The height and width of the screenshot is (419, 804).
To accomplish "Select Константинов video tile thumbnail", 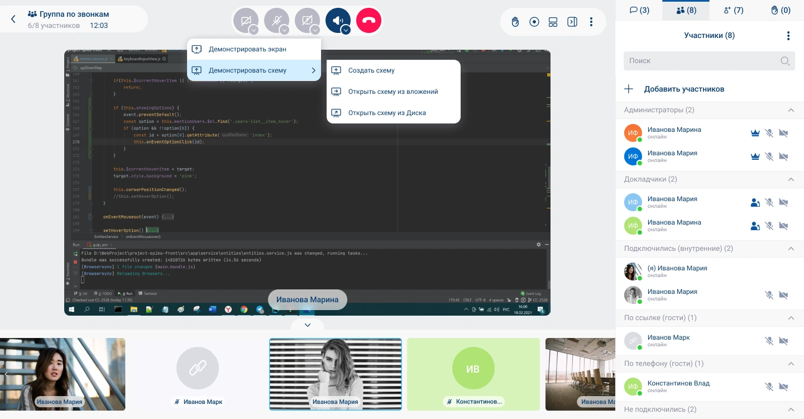I will (x=473, y=374).
